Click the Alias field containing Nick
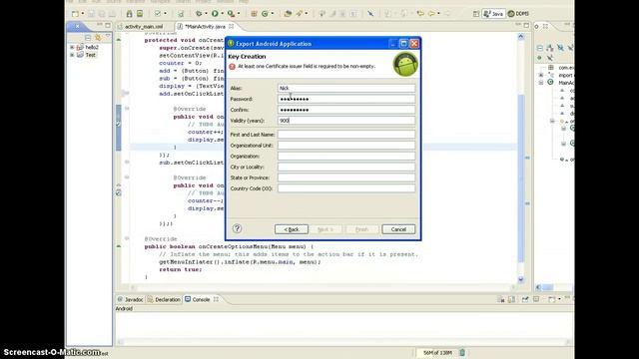Viewport: 639px width, 359px height. (346, 88)
